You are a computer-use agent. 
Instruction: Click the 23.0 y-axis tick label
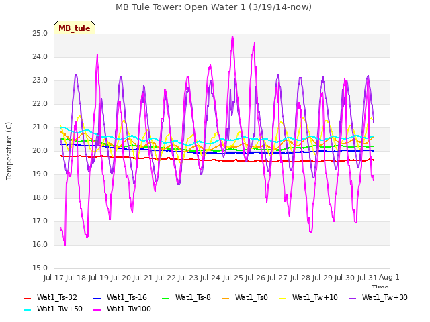click(40, 80)
